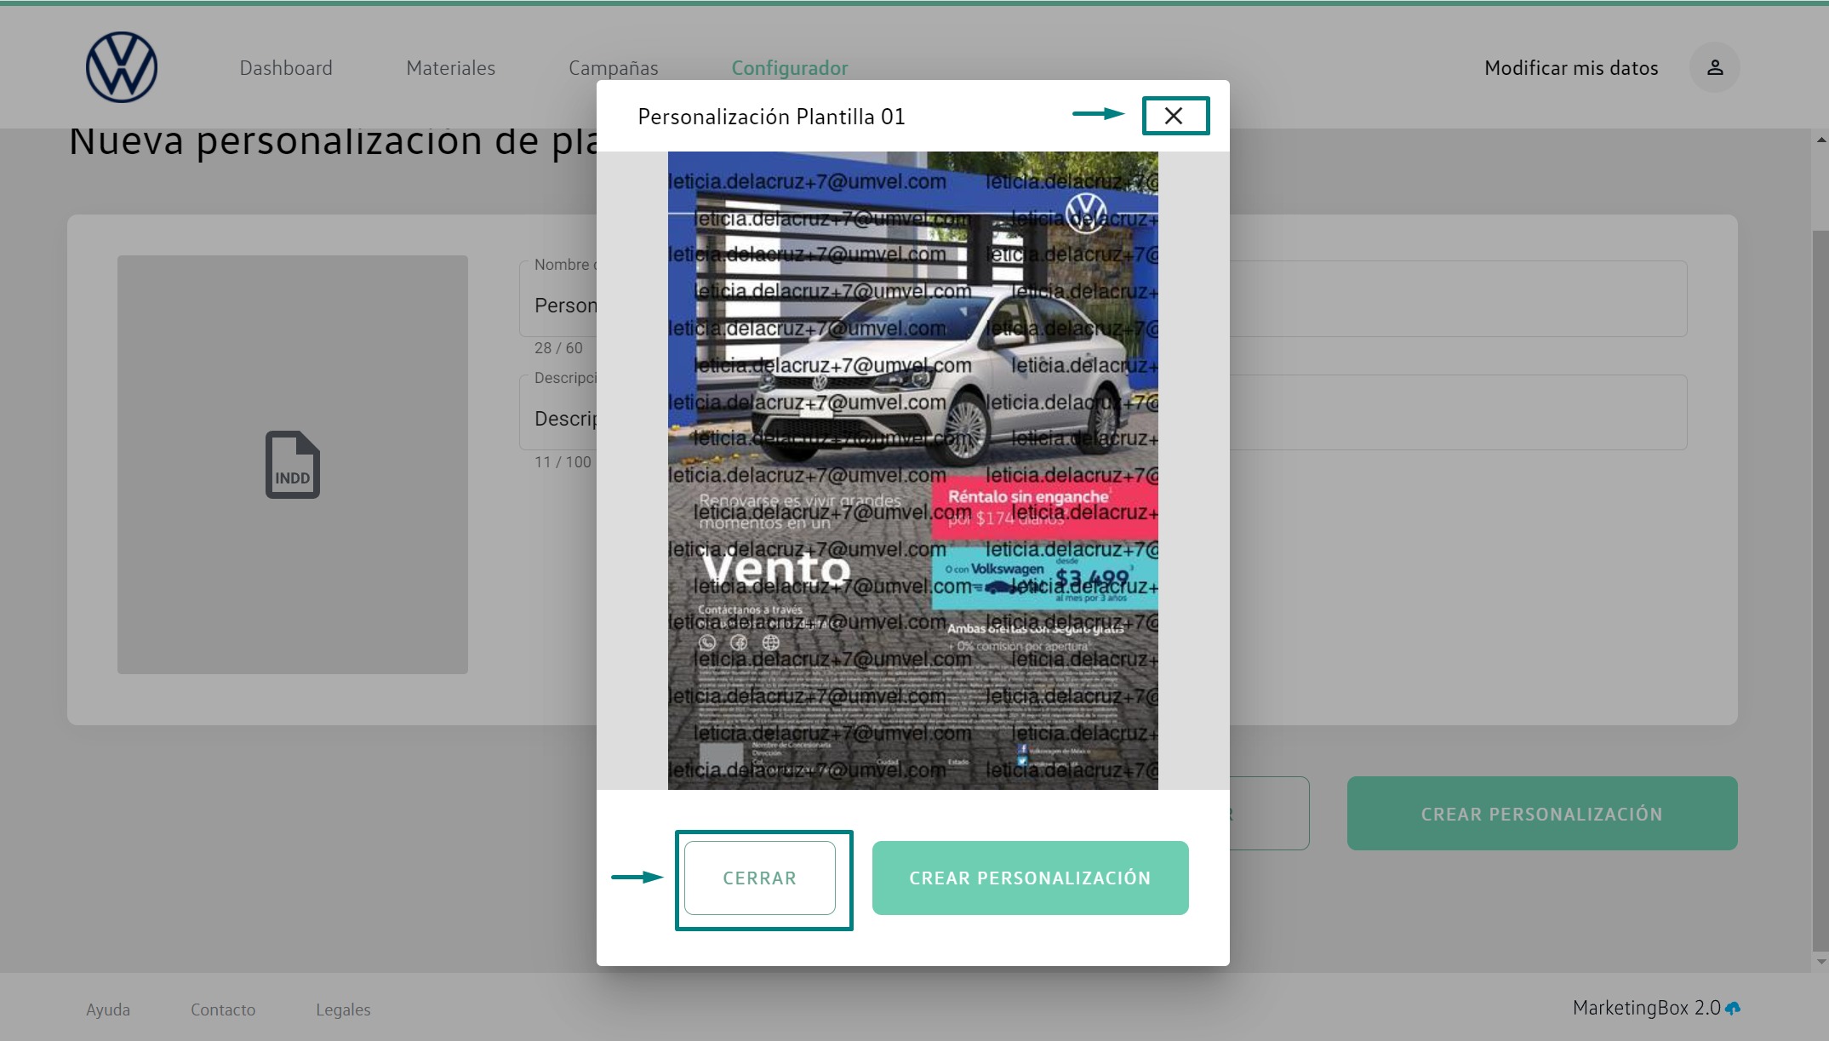
Task: Select the Configurador tab
Action: click(789, 68)
